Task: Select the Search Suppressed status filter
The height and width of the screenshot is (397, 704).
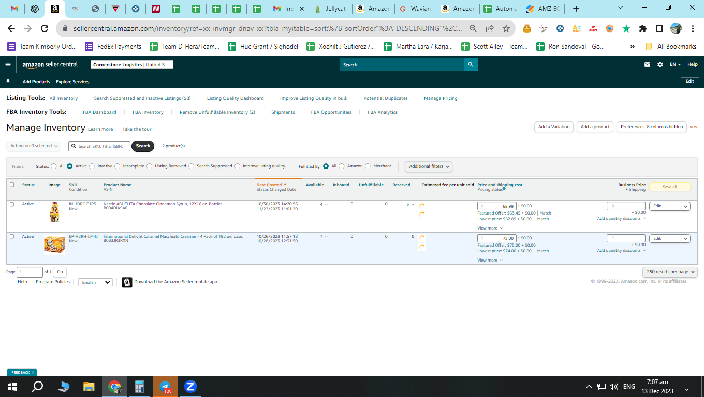Action: point(192,166)
